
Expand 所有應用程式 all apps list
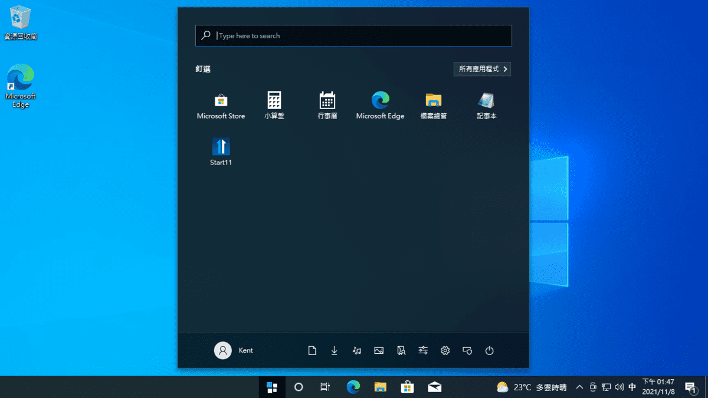482,69
